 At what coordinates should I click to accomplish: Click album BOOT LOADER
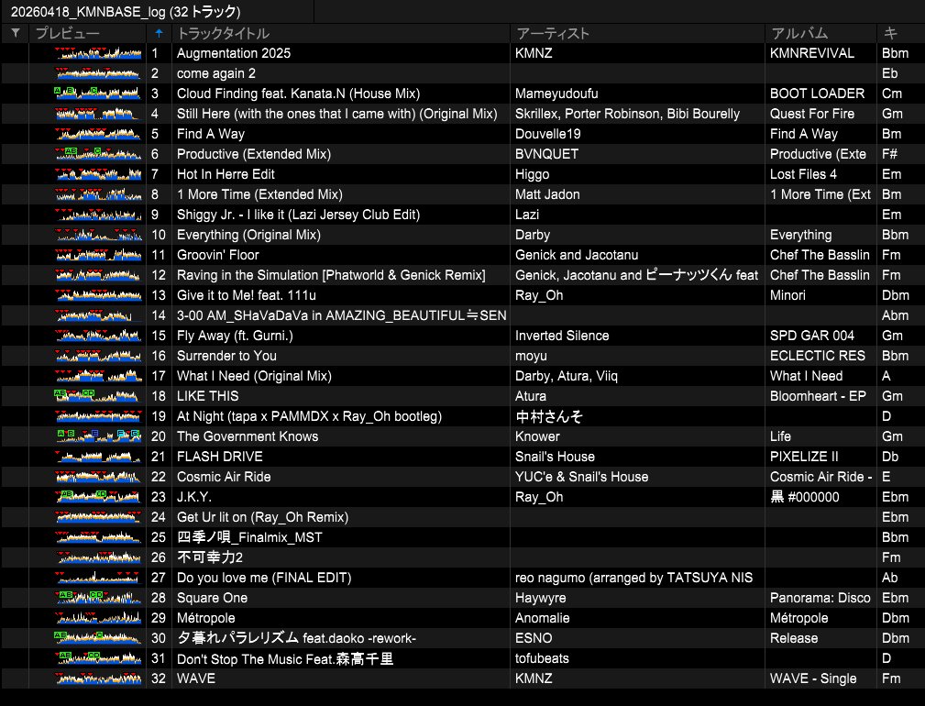(x=817, y=94)
